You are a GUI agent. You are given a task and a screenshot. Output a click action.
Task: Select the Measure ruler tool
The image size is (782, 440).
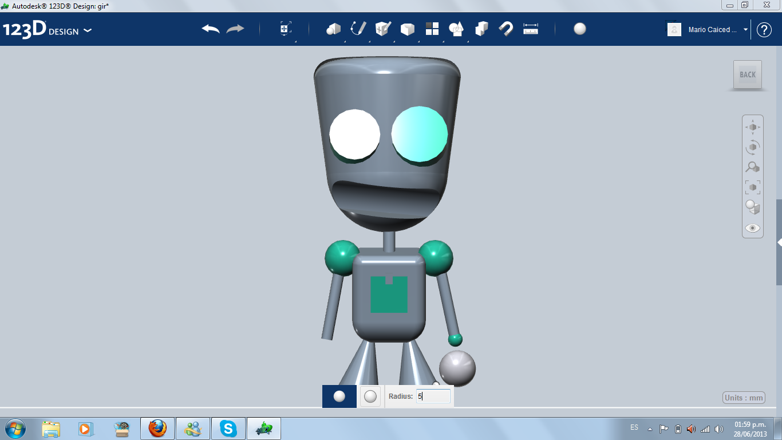click(531, 29)
